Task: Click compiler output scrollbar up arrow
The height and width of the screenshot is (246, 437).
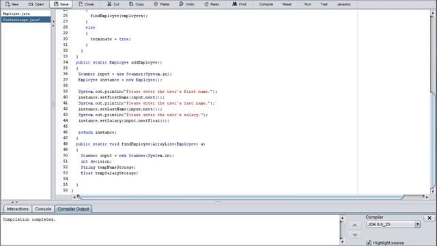Action: 343,218
